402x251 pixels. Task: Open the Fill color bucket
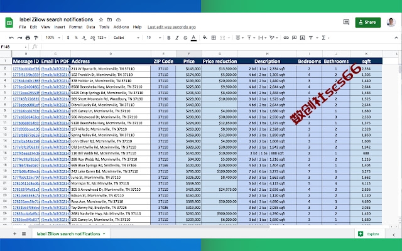205,38
